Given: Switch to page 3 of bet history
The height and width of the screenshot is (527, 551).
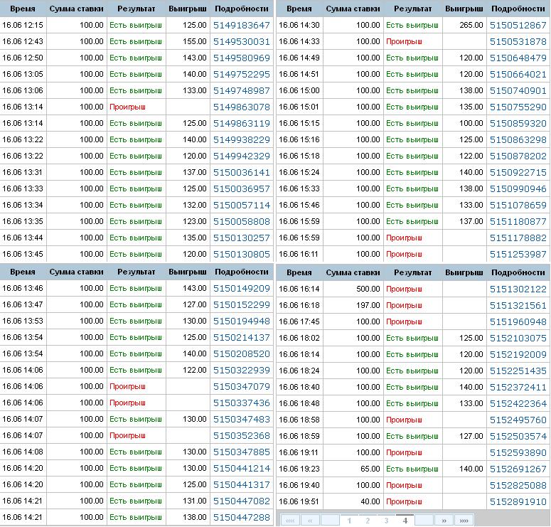Looking at the screenshot, I should [386, 521].
